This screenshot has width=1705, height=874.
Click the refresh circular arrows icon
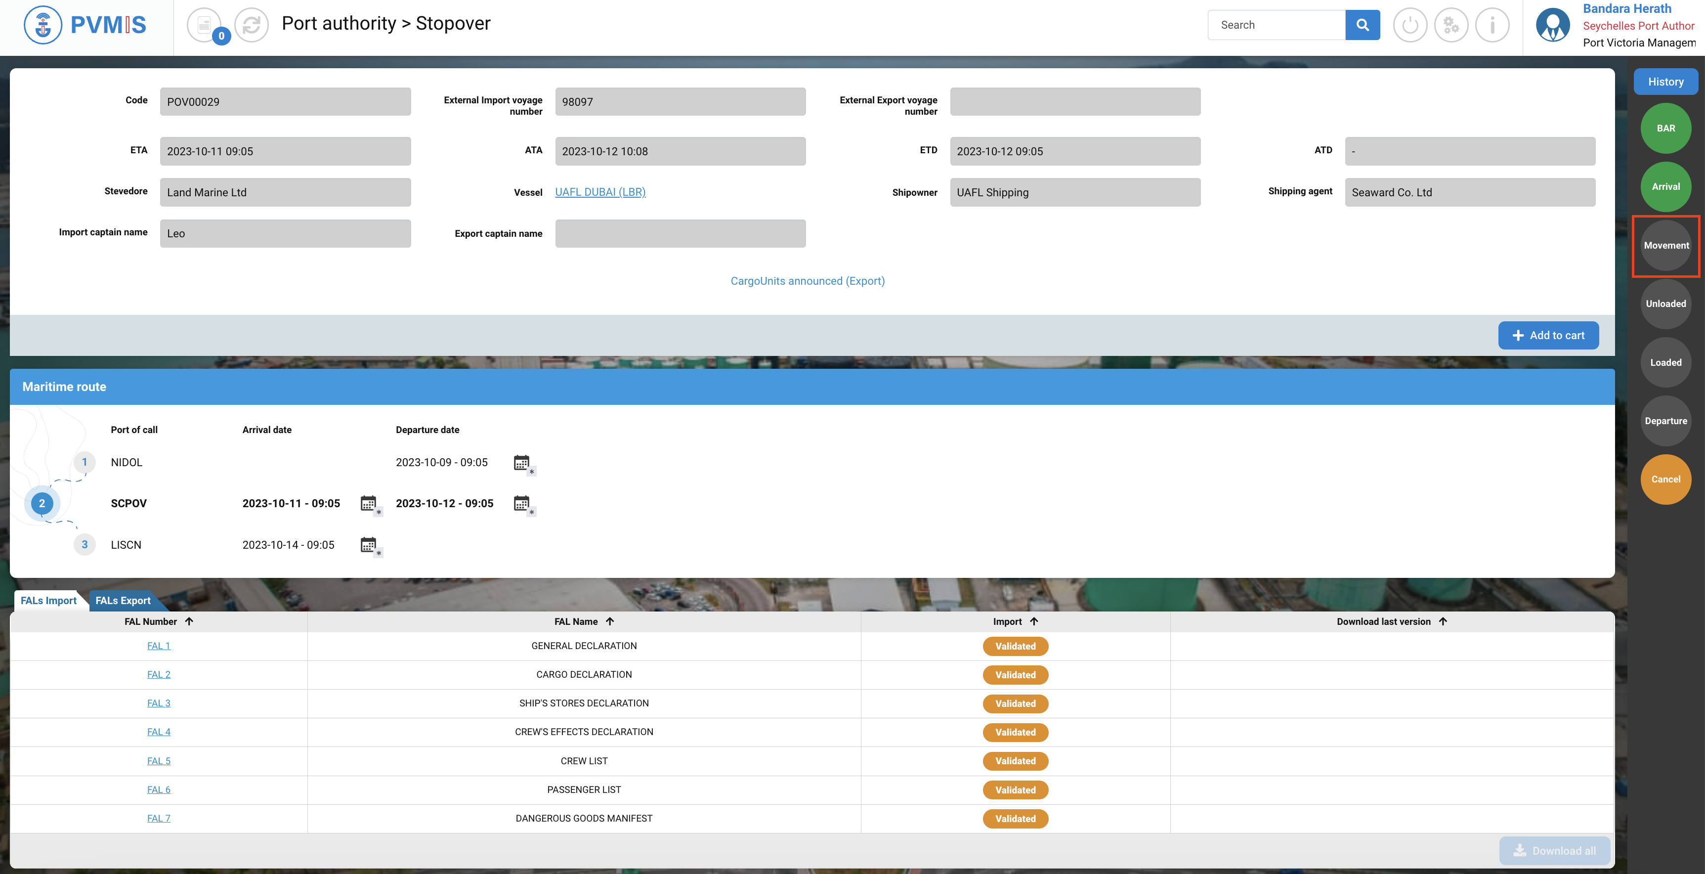[252, 25]
